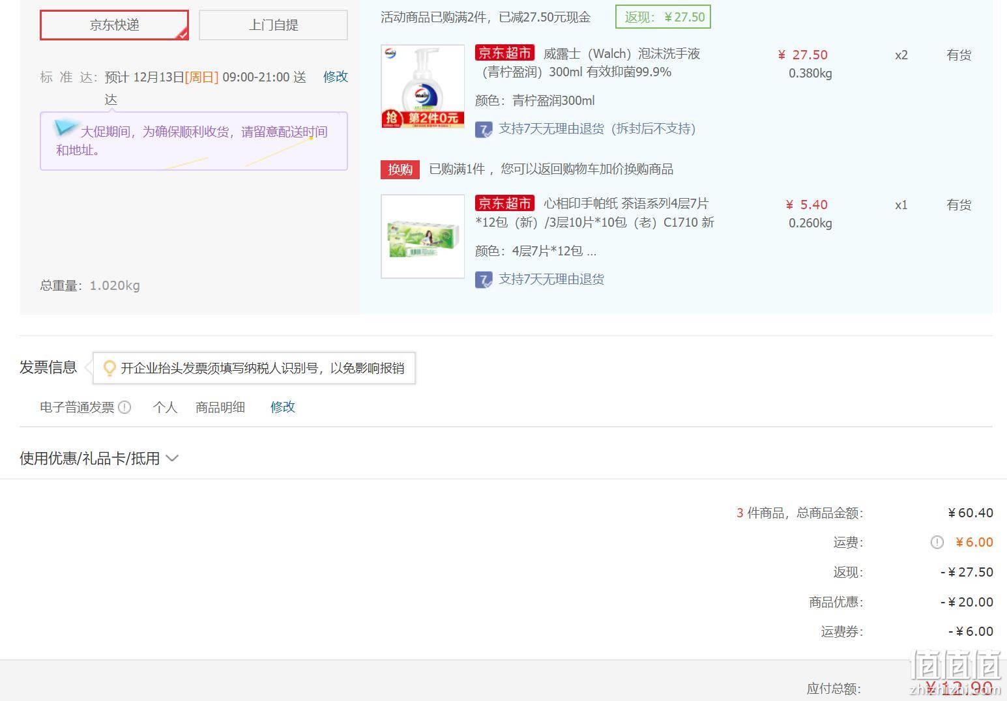The height and width of the screenshot is (701, 1007).
Task: Click the green 返现 ¥27.50 badge
Action: pos(663,17)
